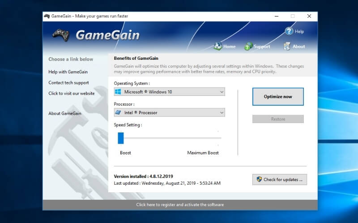The image size is (358, 223).
Task: Click Microsoft Windows 10 selected value
Action: click(x=148, y=92)
